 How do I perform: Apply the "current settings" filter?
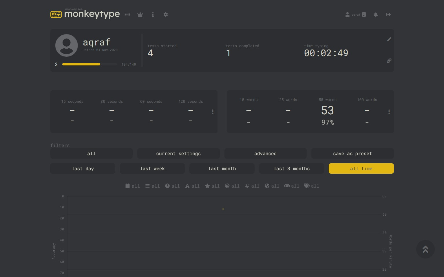178,153
